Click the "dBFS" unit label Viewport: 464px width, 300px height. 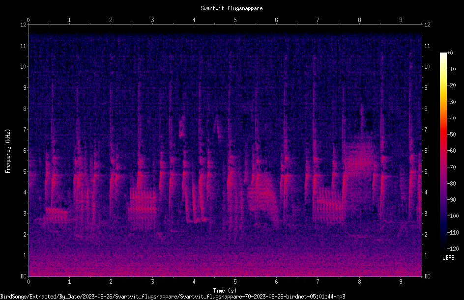tap(448, 258)
